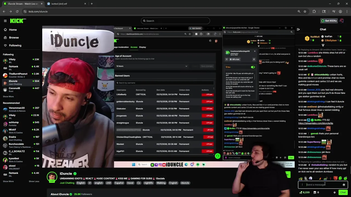Click the Español tag

119,183
